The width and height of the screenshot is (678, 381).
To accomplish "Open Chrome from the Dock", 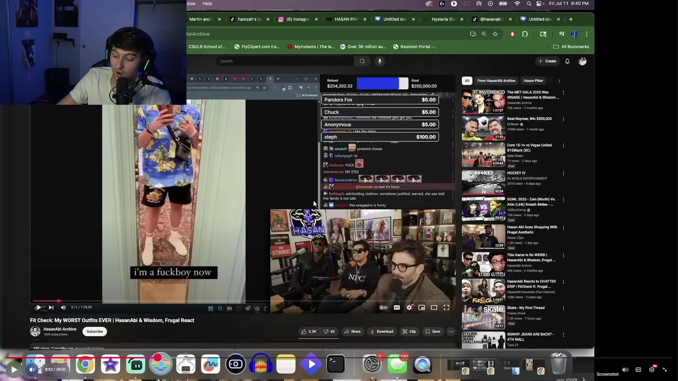I will pos(85,365).
